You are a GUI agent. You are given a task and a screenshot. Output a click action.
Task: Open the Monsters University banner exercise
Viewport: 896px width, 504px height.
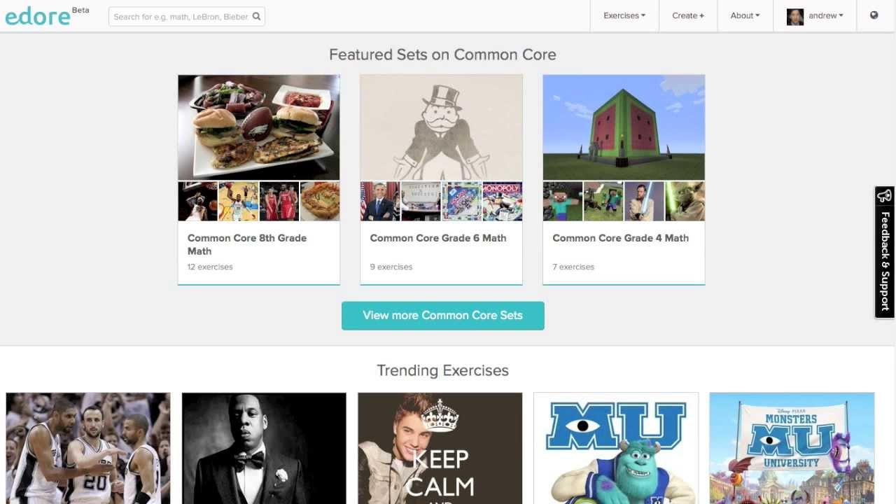[792, 448]
